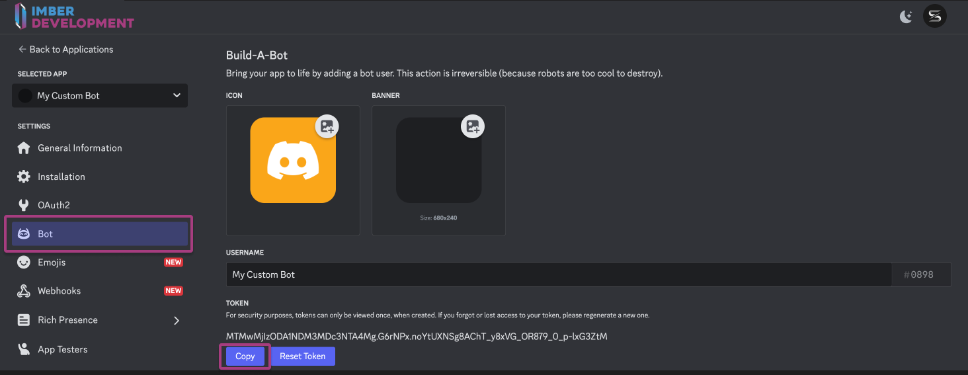Expand the Rich Presence submenu chevron

click(177, 321)
